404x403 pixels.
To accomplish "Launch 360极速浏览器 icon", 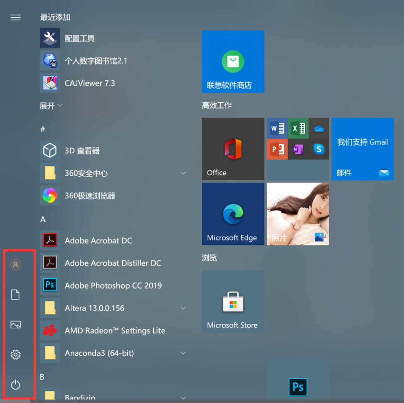I will [x=50, y=195].
